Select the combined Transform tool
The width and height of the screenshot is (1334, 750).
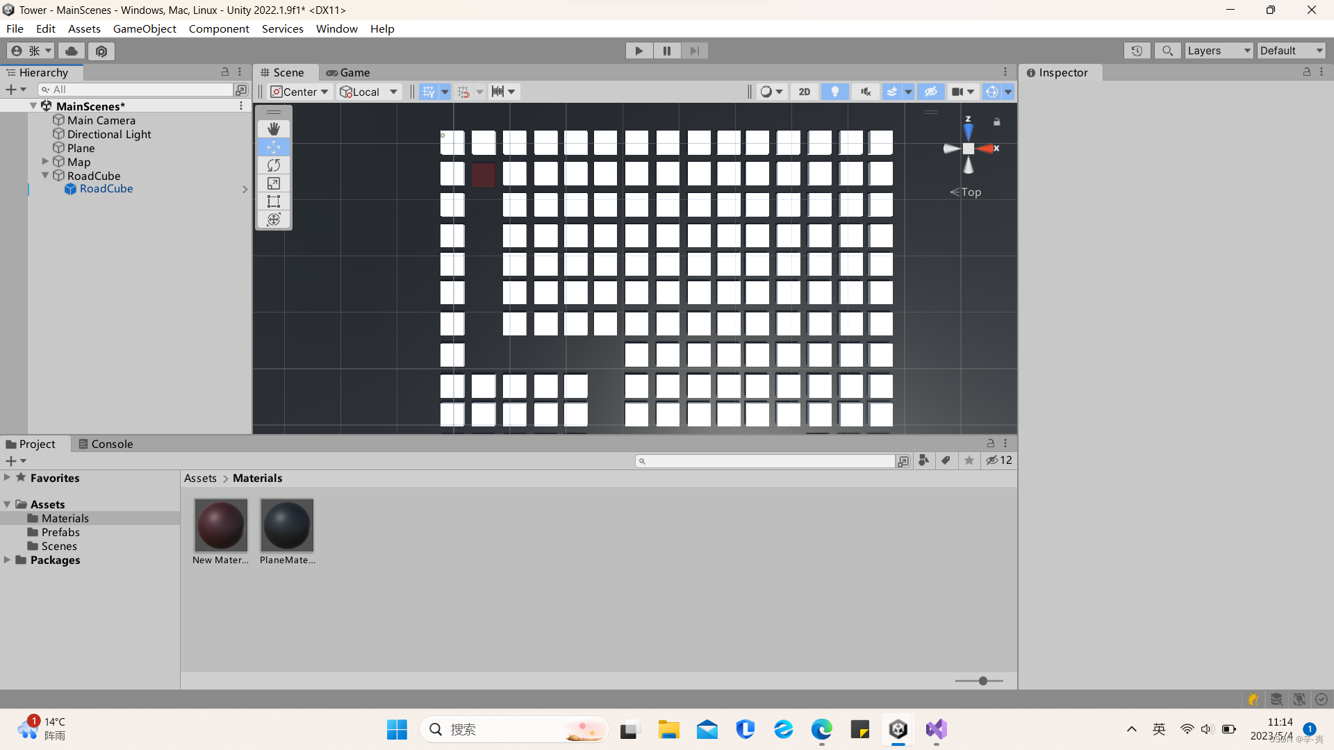[x=274, y=219]
